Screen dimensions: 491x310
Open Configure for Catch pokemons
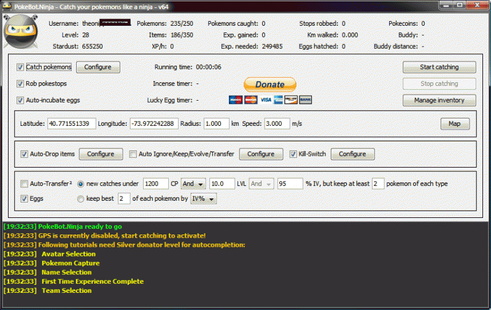pos(98,67)
